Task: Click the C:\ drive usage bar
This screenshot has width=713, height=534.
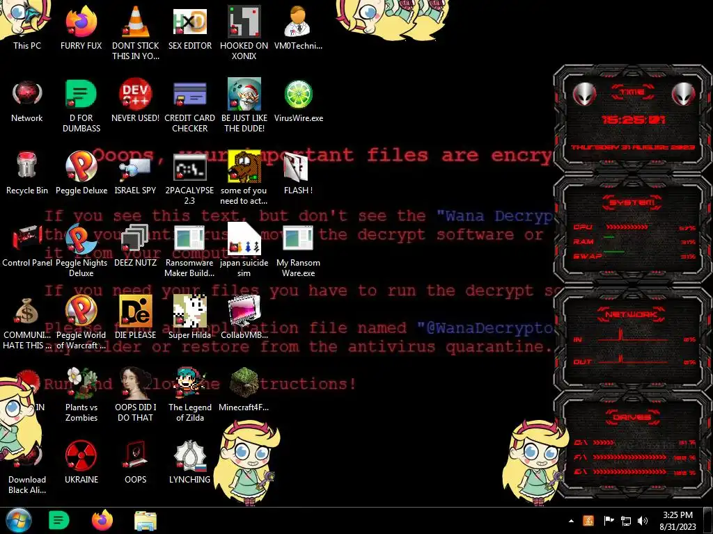Action: [x=604, y=443]
